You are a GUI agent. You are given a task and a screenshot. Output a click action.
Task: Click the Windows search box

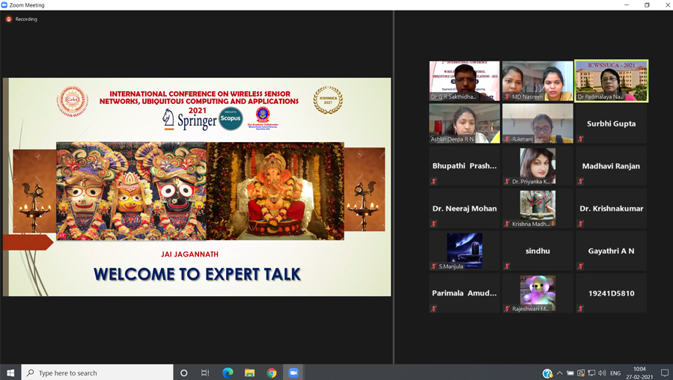tap(97, 373)
